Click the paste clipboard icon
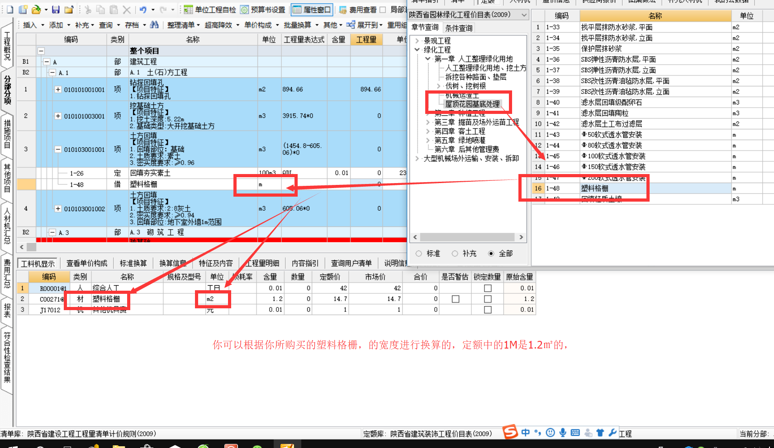Screen dimensions: 774x448 [x=114, y=9]
